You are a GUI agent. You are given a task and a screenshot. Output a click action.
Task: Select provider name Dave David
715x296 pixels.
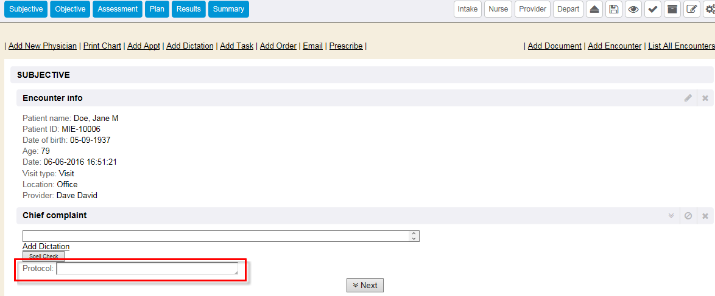tap(77, 195)
